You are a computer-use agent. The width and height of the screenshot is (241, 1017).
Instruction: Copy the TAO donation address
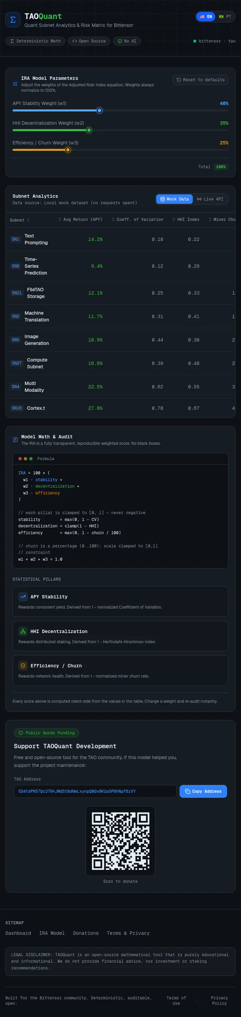[203, 791]
